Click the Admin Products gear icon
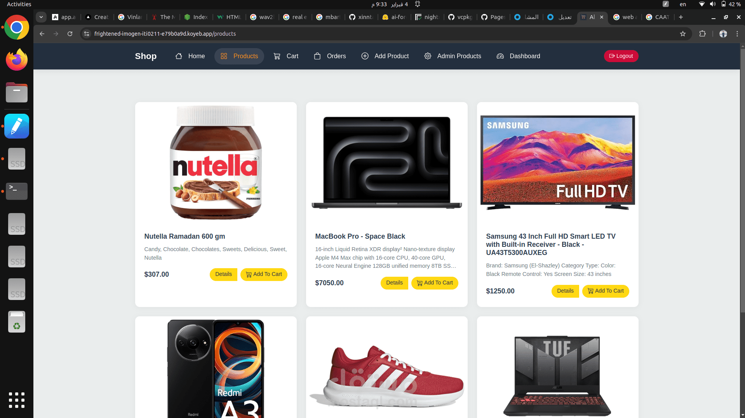Screen dimensions: 745x418 (x=428, y=56)
